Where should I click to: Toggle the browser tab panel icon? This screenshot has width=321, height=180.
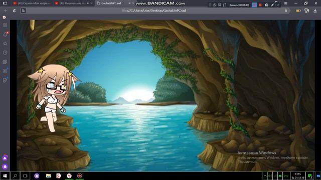pyautogui.click(x=5, y=3)
